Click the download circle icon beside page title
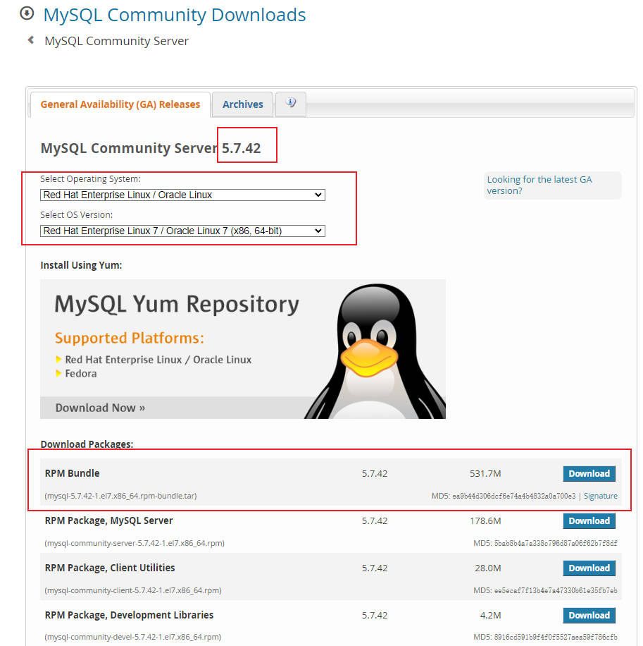 click(x=27, y=13)
